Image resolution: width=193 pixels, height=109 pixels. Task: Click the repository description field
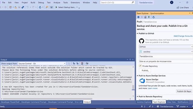[166, 61]
